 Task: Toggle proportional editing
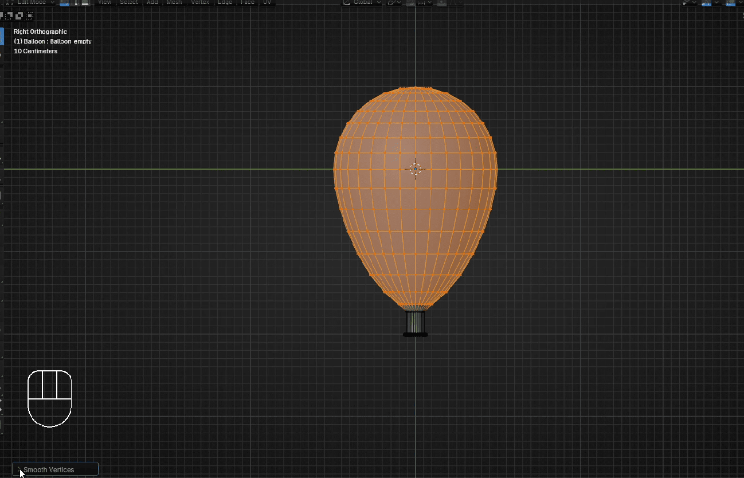tap(441, 3)
